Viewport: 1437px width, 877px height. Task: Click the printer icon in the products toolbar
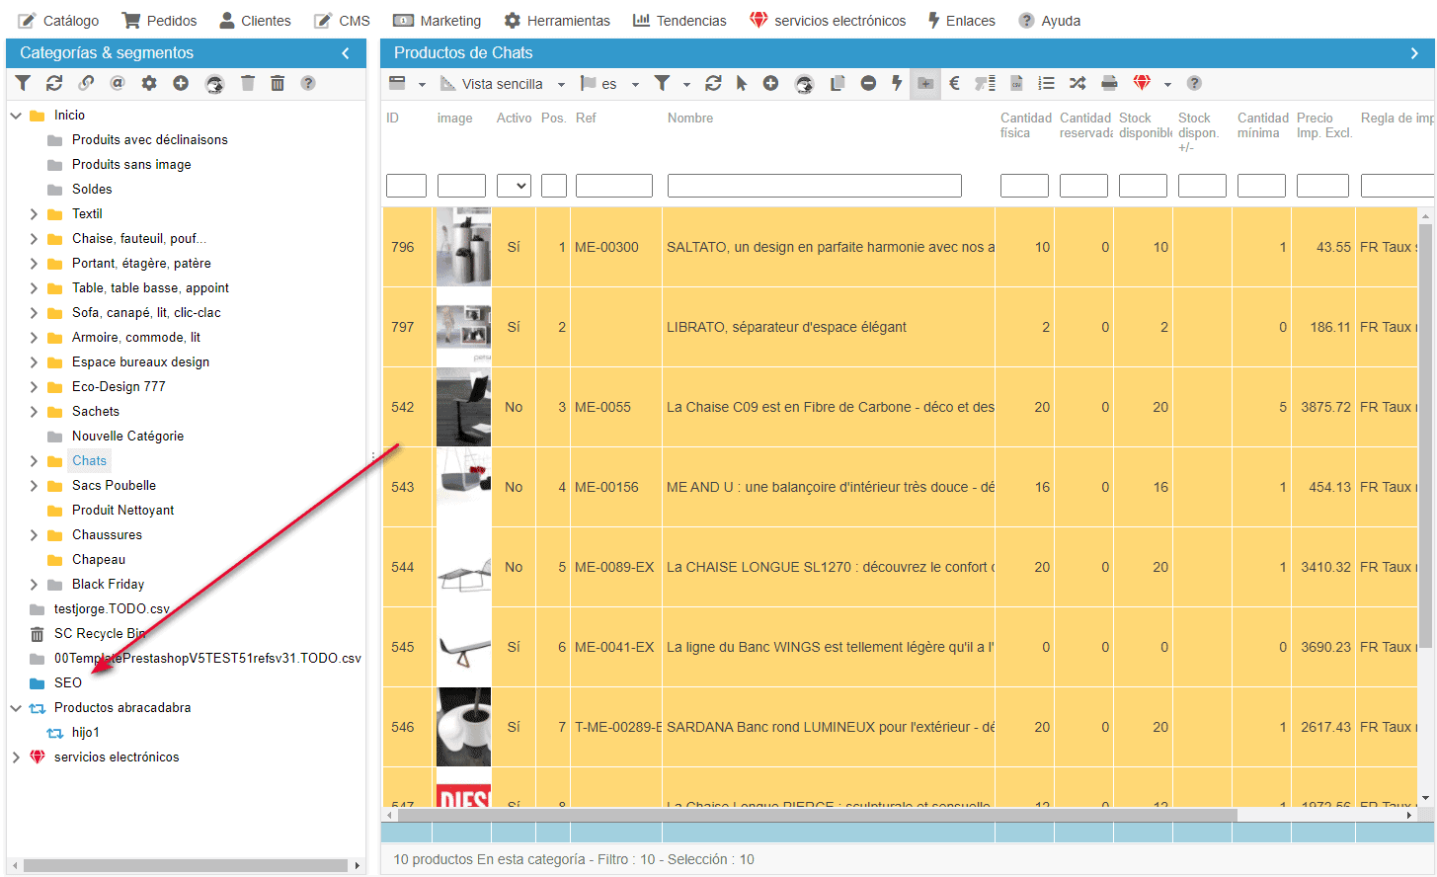pyautogui.click(x=1109, y=84)
